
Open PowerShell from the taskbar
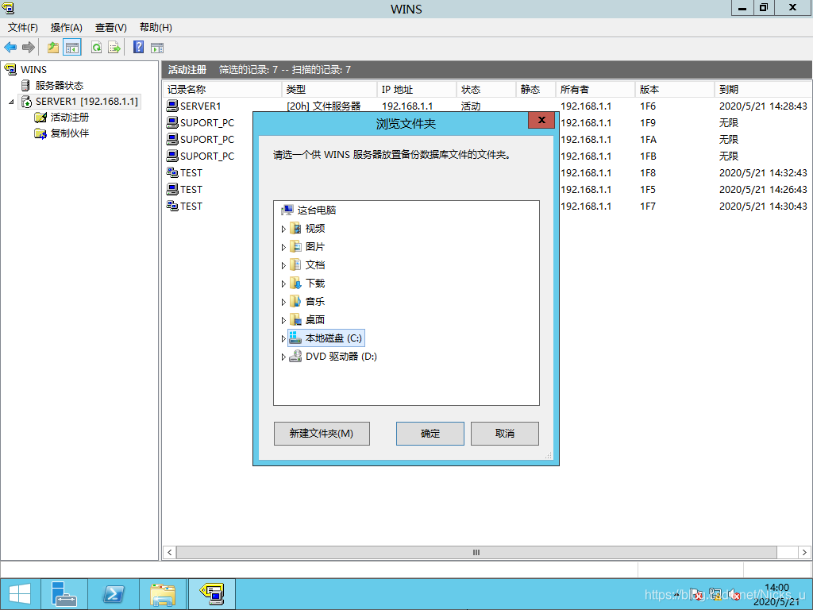114,594
